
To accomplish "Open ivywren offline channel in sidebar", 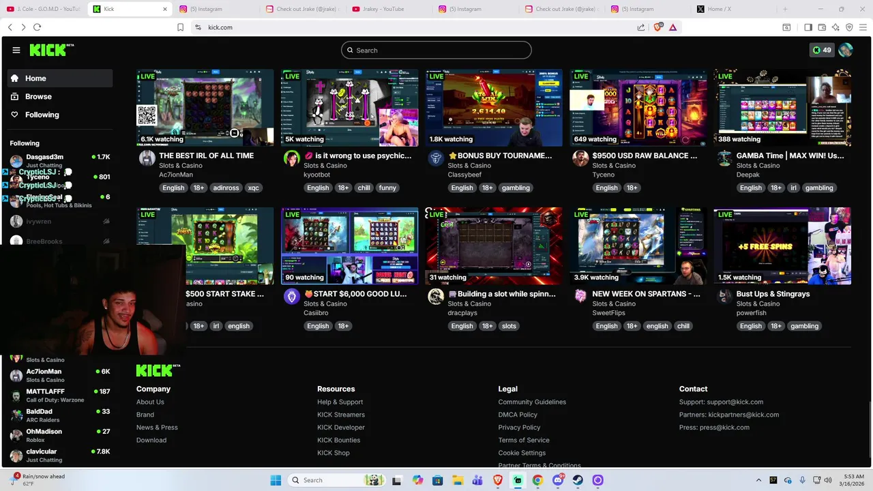I will point(60,222).
